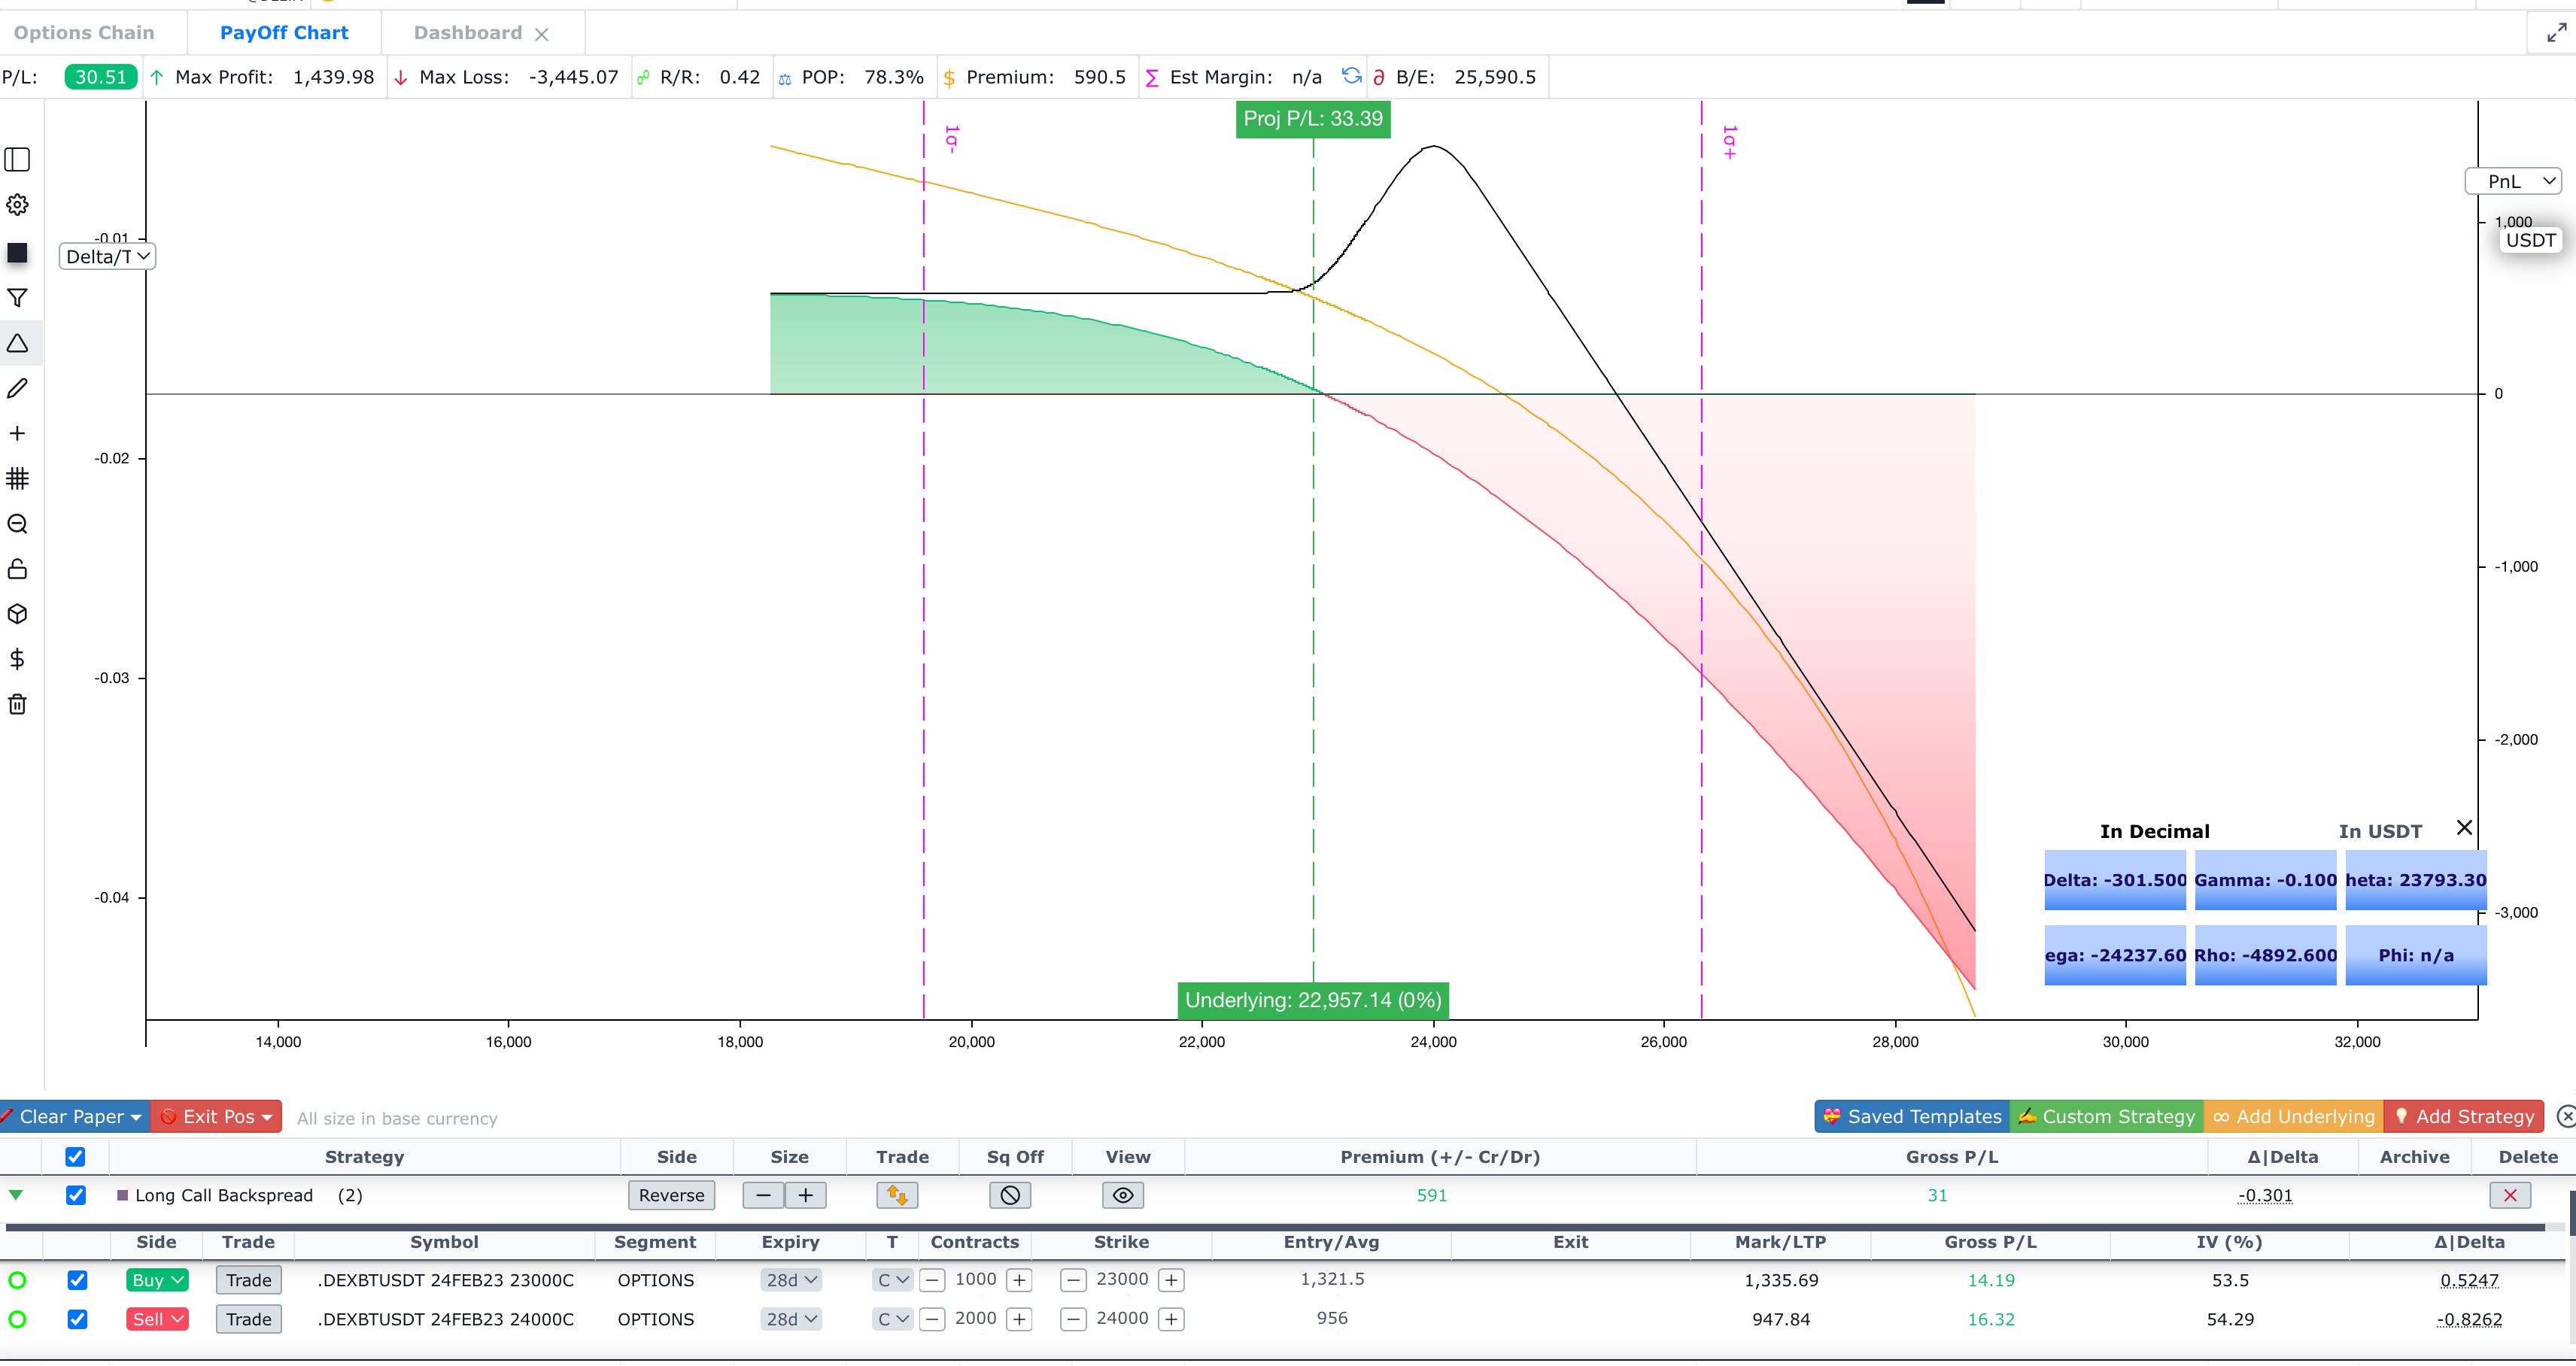Click the zoom out magnifier icon

tap(17, 524)
